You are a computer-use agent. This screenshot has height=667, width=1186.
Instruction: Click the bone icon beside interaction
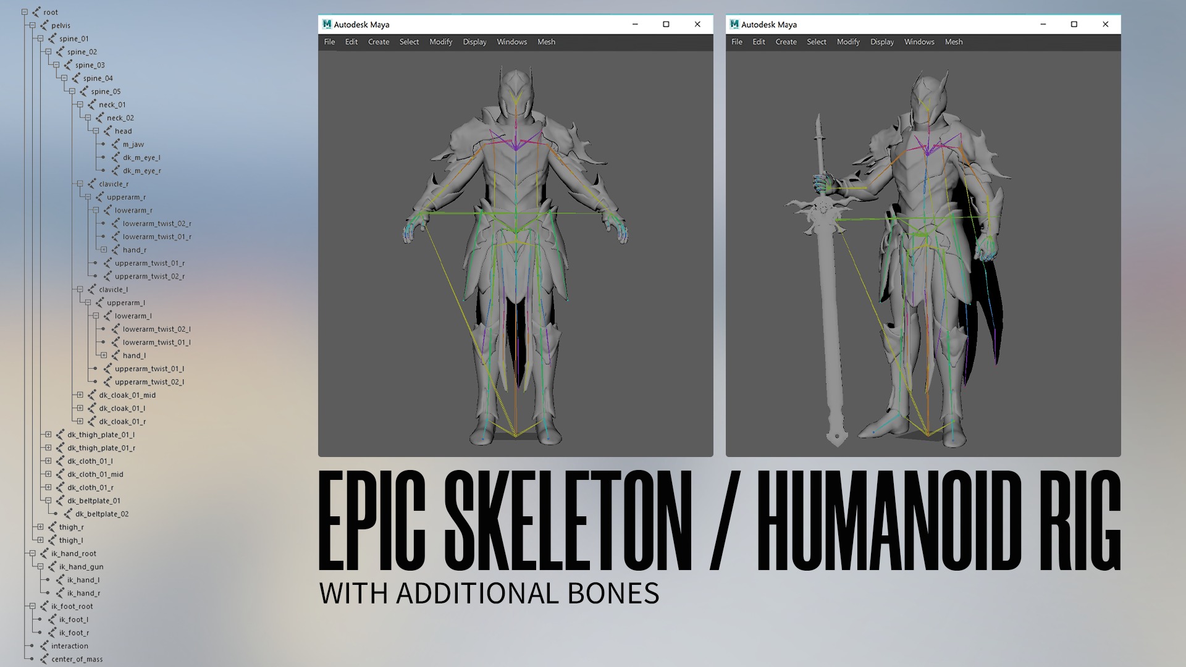click(x=44, y=646)
